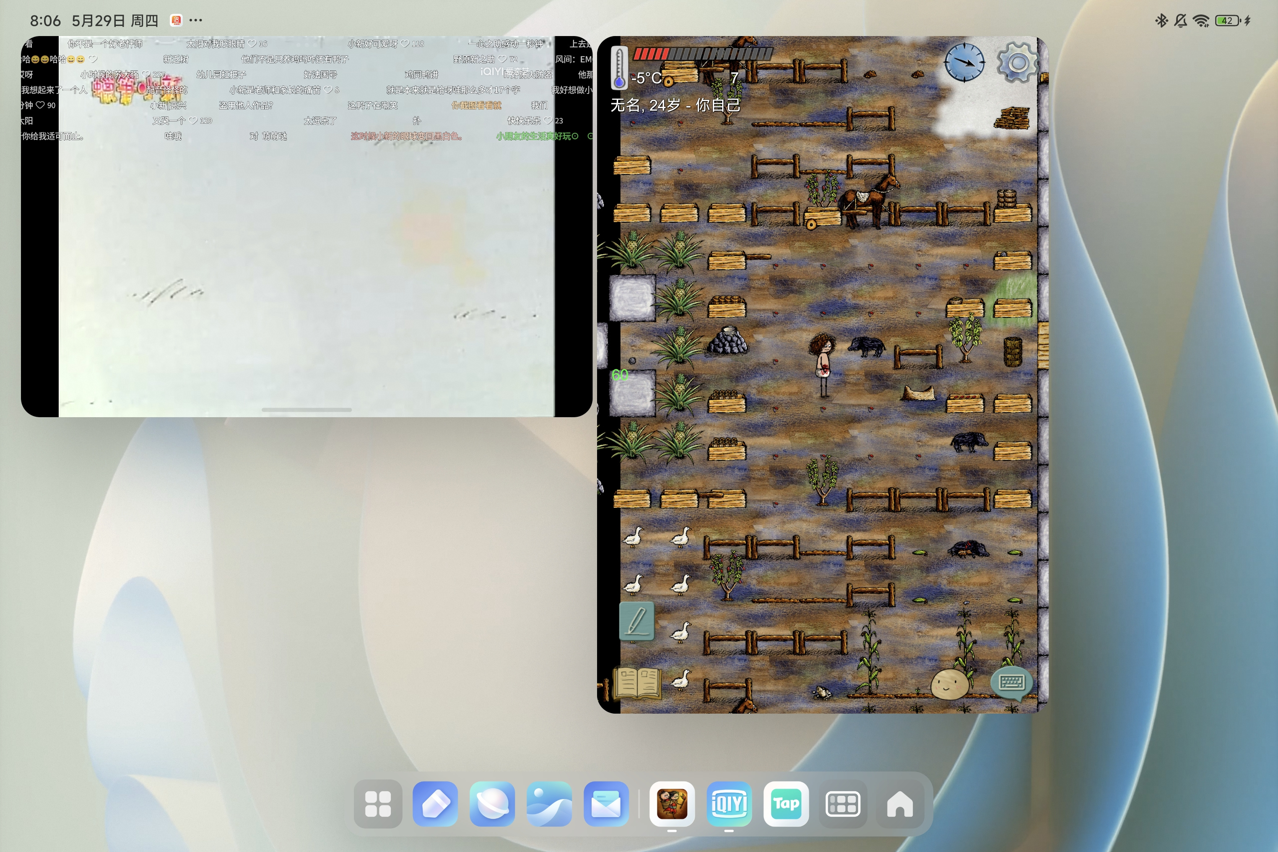Image resolution: width=1278 pixels, height=852 pixels.
Task: Open the three-dot status bar overflow
Action: (x=196, y=21)
